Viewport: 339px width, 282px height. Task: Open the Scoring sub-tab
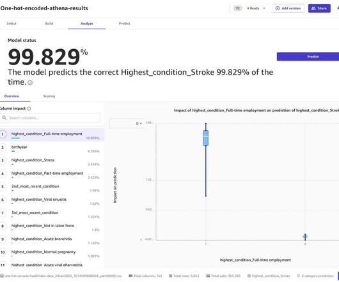[49, 96]
